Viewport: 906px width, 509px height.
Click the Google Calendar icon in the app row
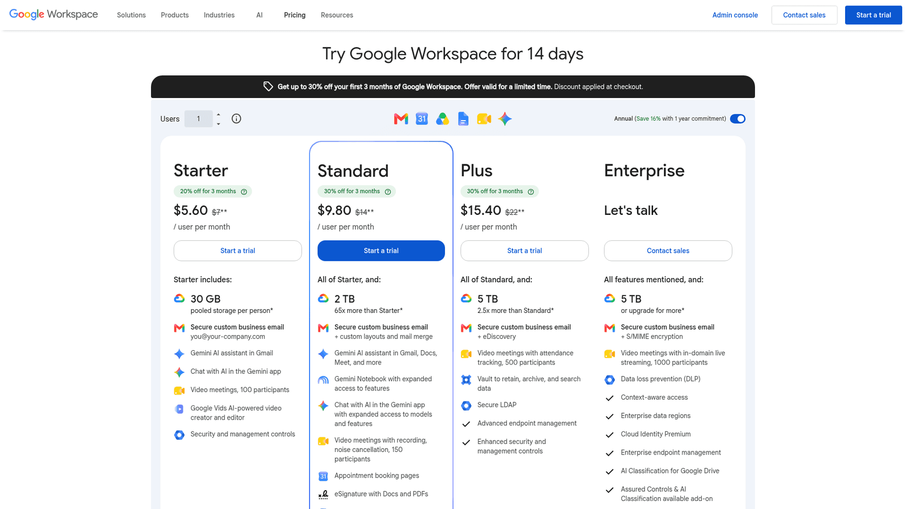[x=422, y=119]
